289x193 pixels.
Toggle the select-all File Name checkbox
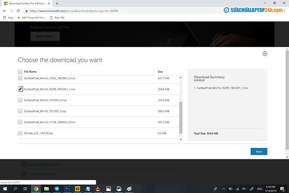(20, 72)
